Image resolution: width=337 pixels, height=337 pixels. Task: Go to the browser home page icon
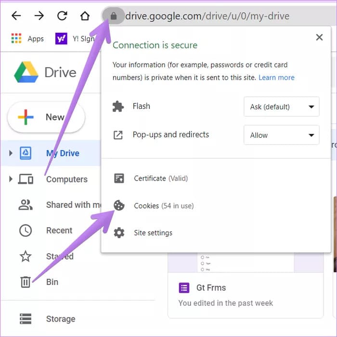click(85, 16)
